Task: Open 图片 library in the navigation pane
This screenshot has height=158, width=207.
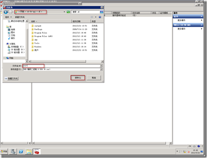Action: click(11, 33)
